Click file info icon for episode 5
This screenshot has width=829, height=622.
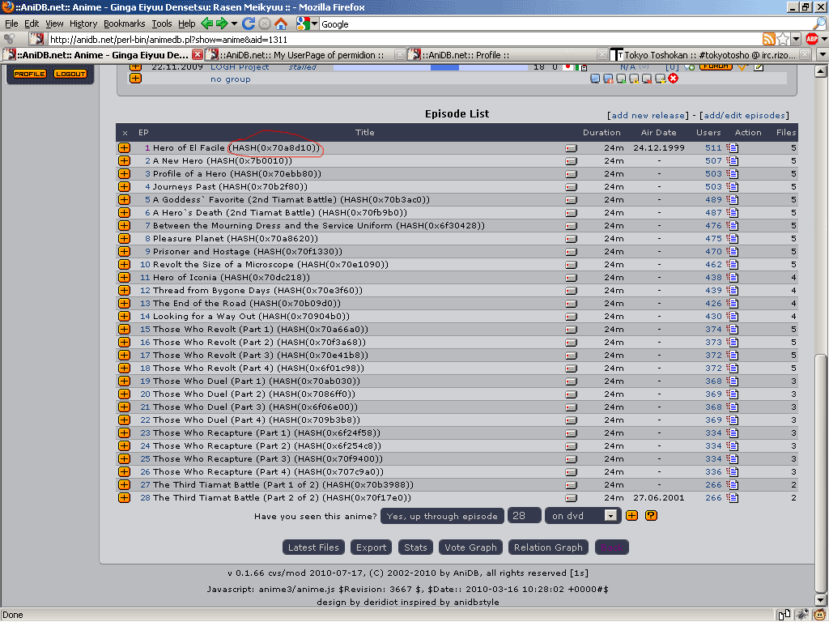click(572, 200)
